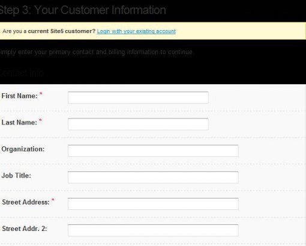Image resolution: width=306 pixels, height=246 pixels.
Task: Click the 'Last Name:' label
Action: [19, 122]
